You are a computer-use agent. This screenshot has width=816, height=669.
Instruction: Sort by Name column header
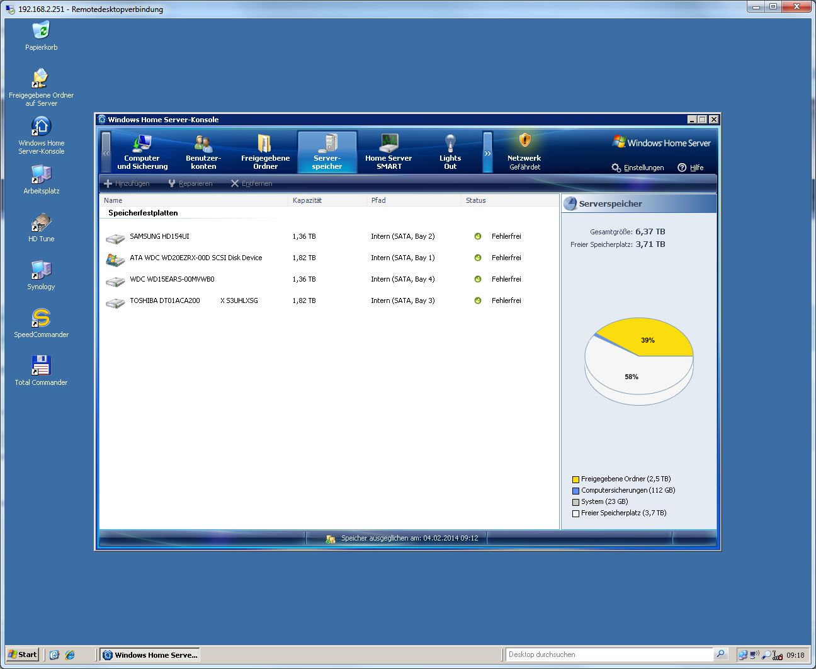click(193, 200)
